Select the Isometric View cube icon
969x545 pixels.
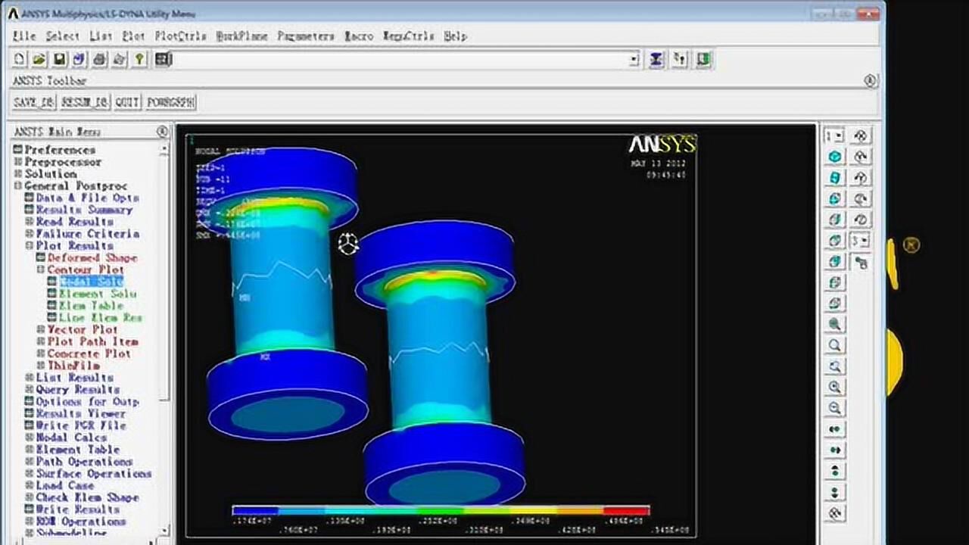(835, 157)
